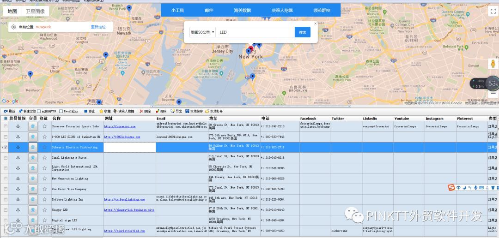This screenshot has width=499, height=238.
Task: Click the current location target icon
Action: tap(14, 27)
